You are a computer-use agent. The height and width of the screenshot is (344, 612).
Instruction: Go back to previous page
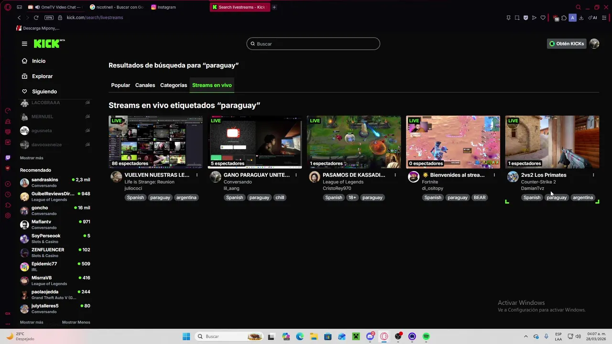click(19, 18)
